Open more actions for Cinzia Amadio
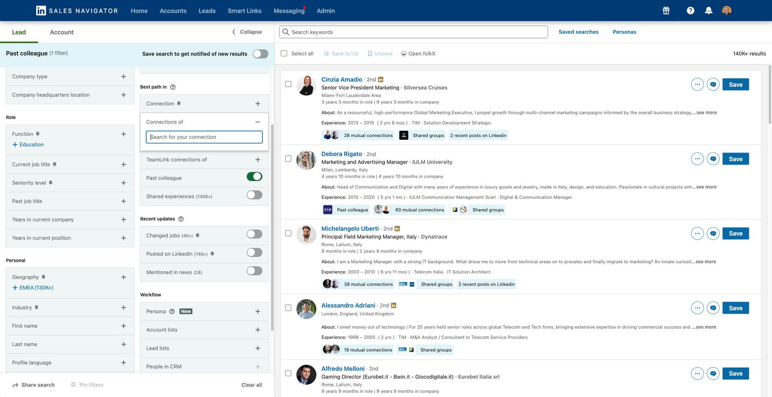 tap(697, 84)
